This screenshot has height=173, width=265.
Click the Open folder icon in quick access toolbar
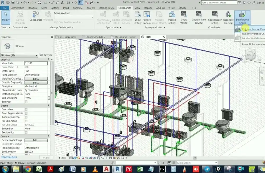[8, 2]
